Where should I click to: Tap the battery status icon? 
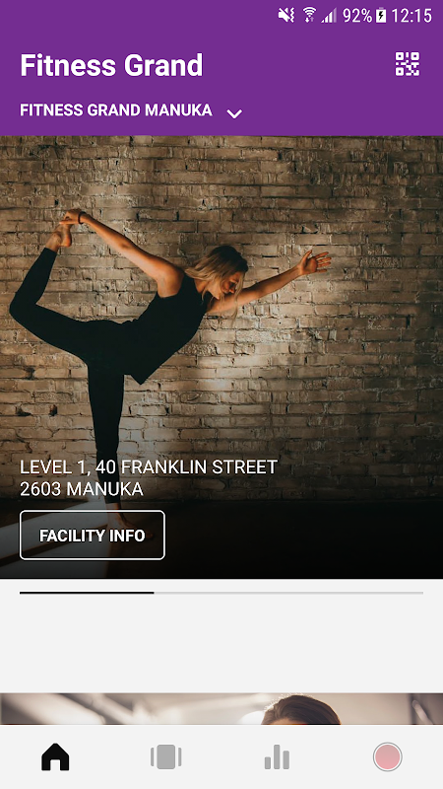coord(381,16)
